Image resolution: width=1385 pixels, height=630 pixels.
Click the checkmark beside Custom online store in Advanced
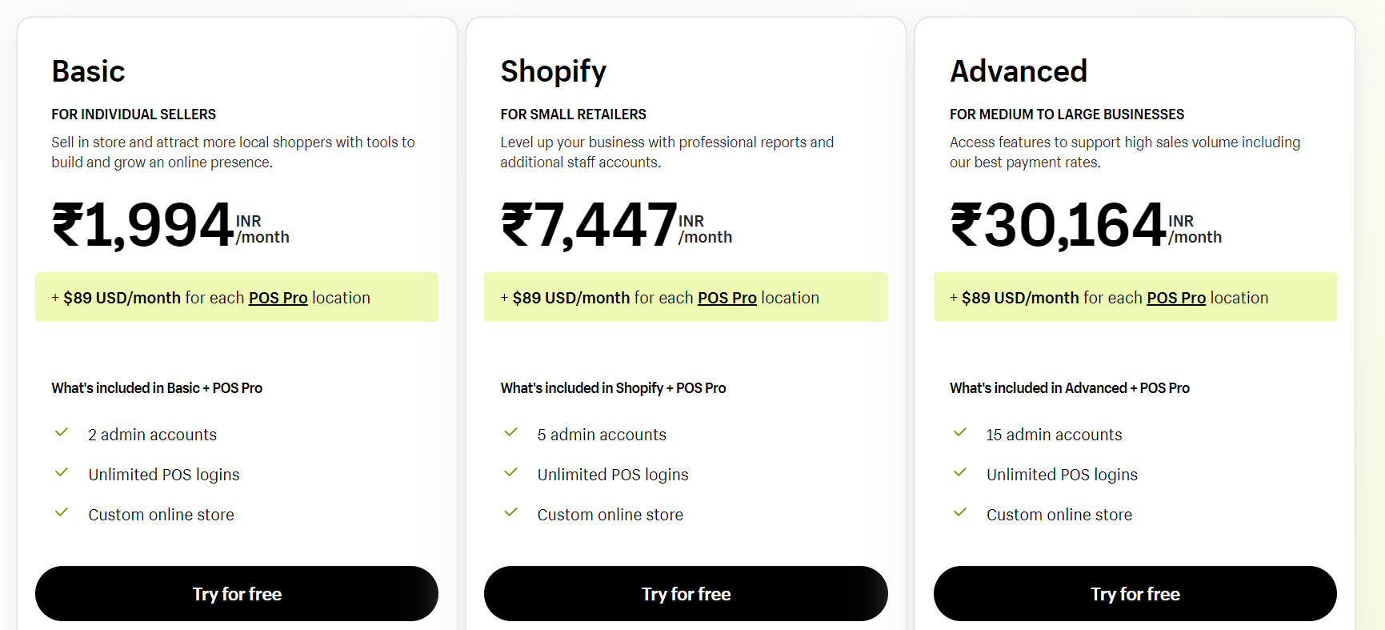coord(960,512)
